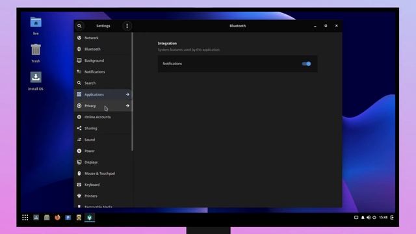Open Displays settings
Screen dimensions: 416x234
(103, 162)
